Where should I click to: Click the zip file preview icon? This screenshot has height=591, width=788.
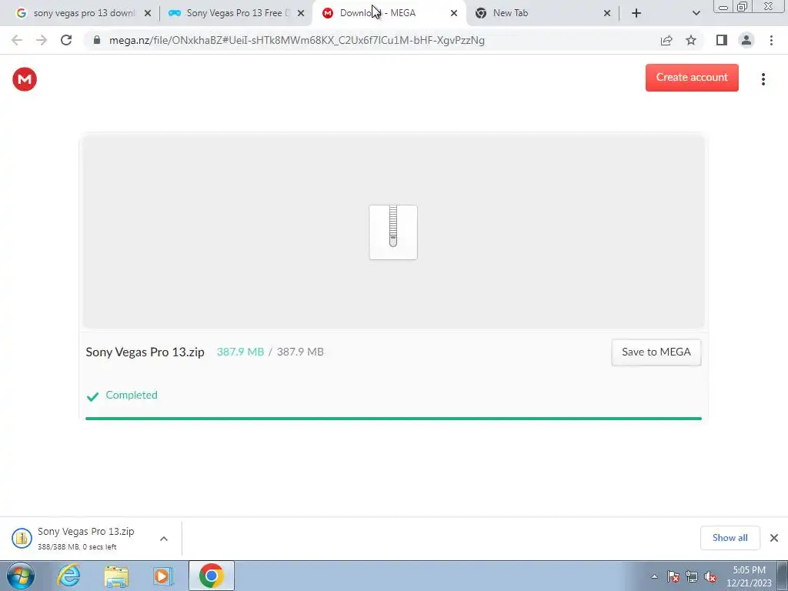[393, 232]
